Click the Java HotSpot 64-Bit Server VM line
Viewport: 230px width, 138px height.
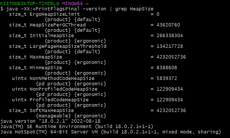(x=110, y=132)
